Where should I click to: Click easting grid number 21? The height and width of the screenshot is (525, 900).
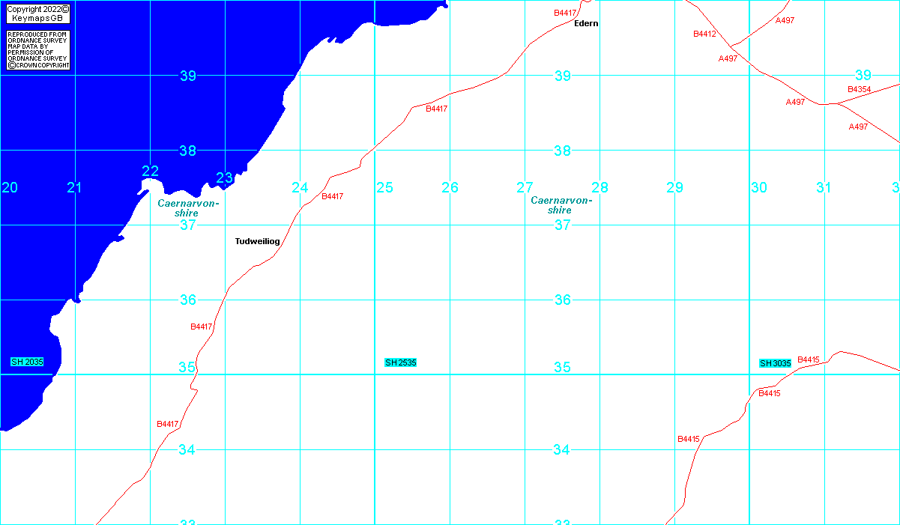(73, 187)
